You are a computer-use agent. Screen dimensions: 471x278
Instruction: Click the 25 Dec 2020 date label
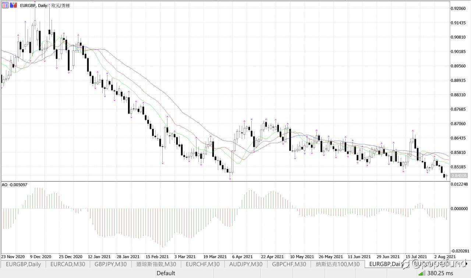70,256
